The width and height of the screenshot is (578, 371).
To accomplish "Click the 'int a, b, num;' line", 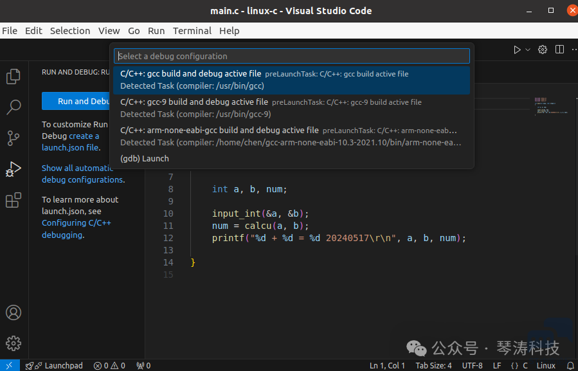I will click(x=249, y=189).
